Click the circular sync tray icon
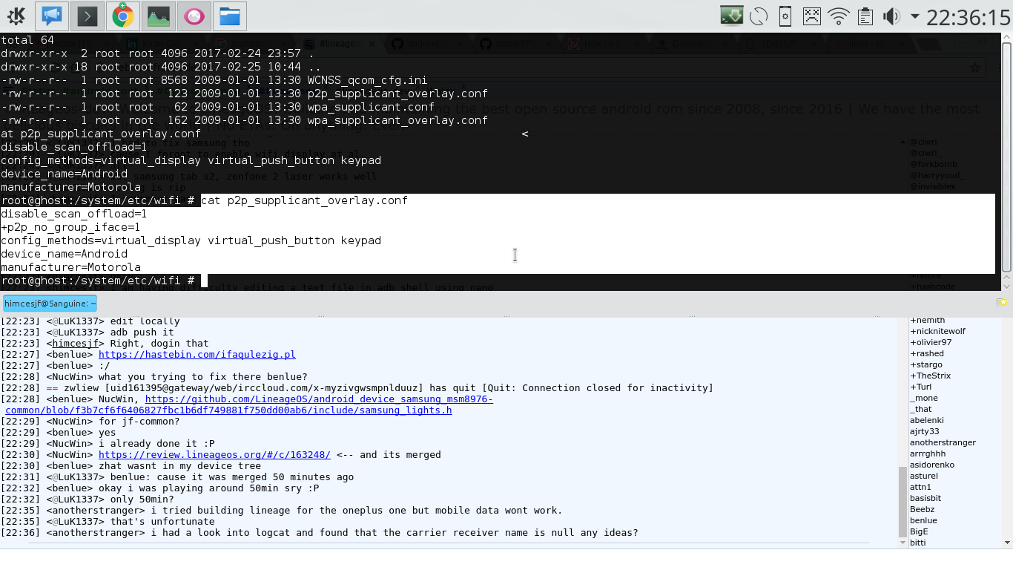Image resolution: width=1013 pixels, height=570 pixels. [x=759, y=16]
